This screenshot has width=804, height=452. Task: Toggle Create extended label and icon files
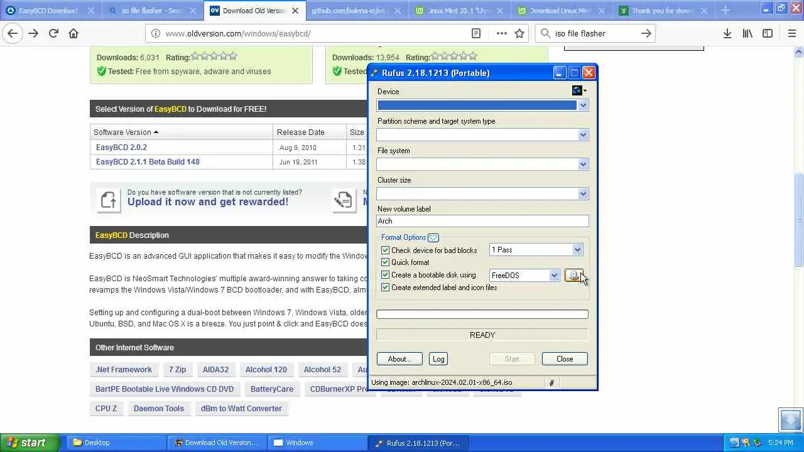[385, 288]
